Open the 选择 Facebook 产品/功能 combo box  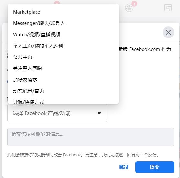[57, 113]
